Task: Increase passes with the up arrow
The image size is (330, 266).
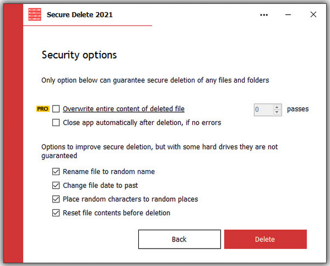Action: tap(277, 107)
